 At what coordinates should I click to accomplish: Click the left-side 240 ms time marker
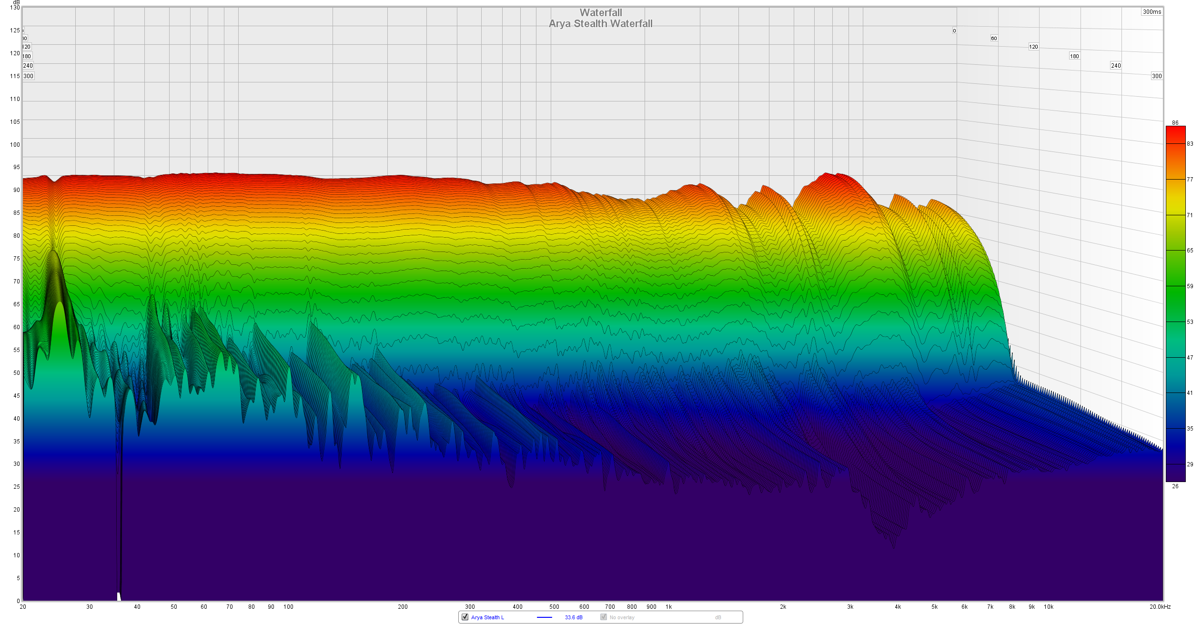(28, 66)
